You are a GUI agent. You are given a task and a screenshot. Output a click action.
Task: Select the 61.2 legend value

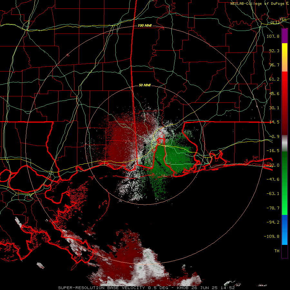[x=274, y=79]
